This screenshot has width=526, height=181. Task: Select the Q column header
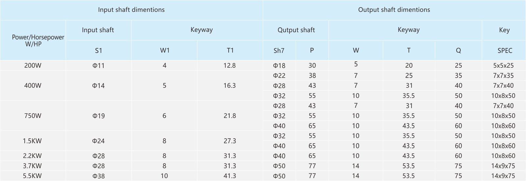tap(458, 51)
